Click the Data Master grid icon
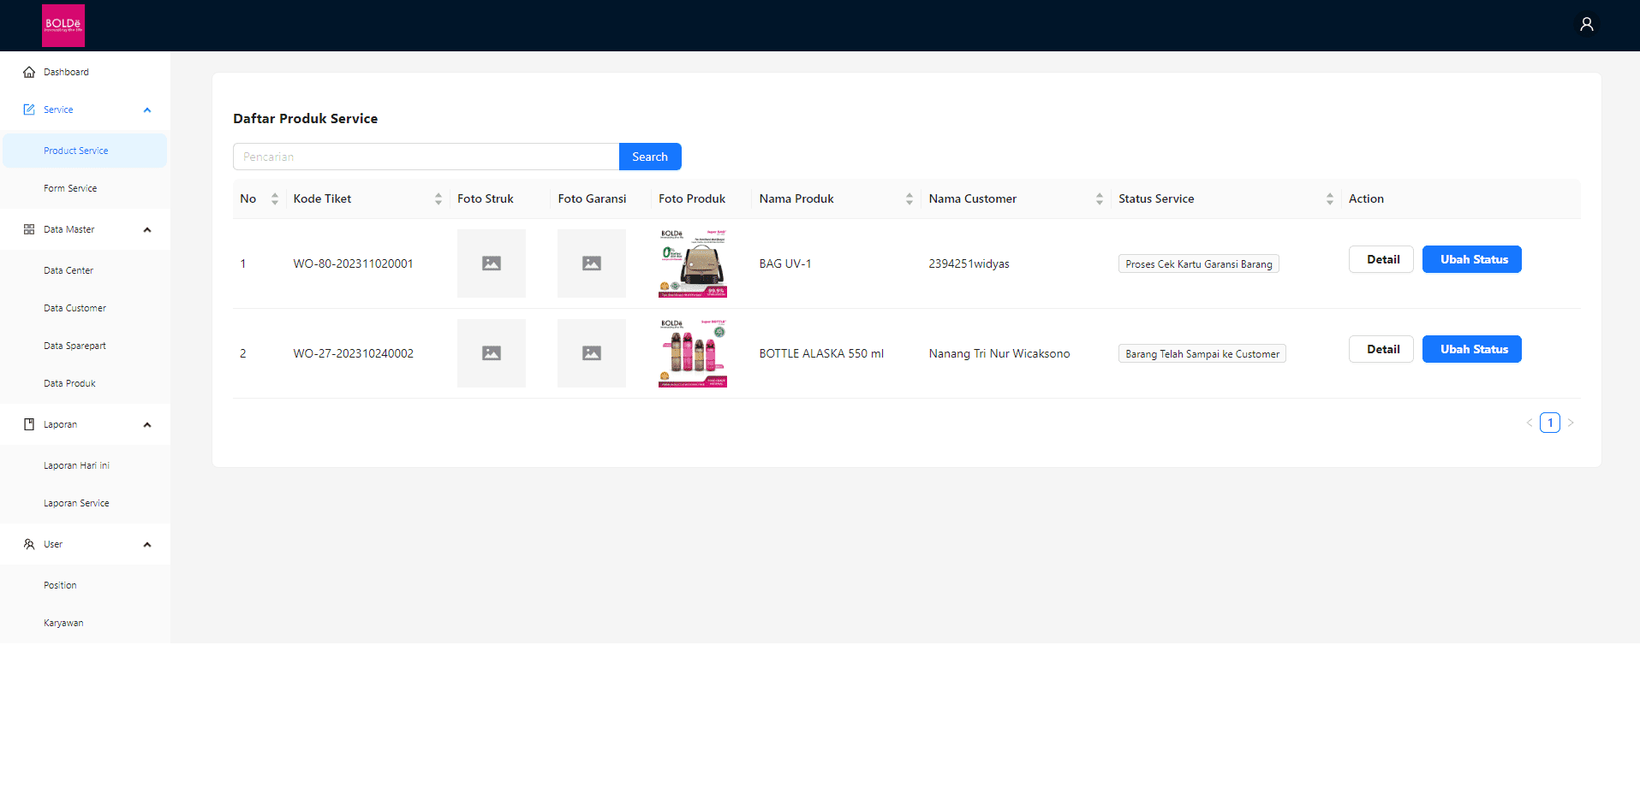 click(x=29, y=229)
